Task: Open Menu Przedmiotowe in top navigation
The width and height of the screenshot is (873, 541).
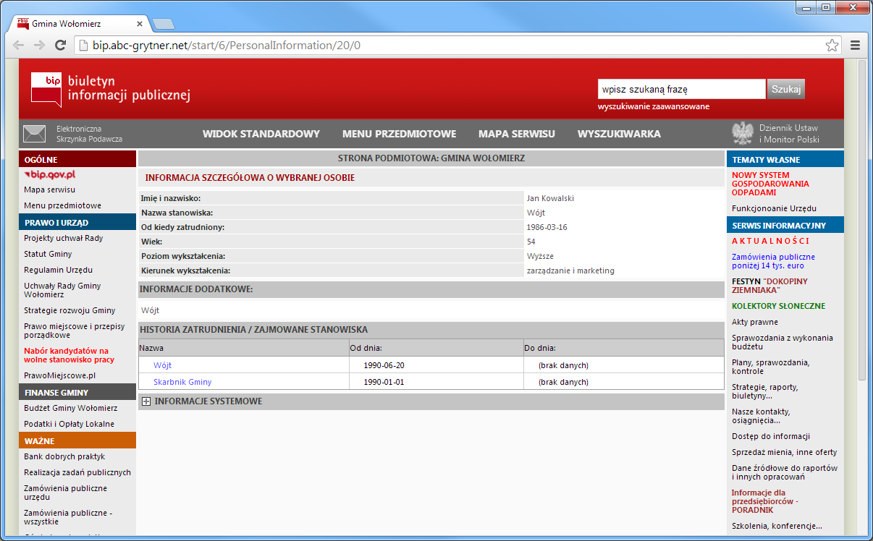Action: click(x=399, y=134)
